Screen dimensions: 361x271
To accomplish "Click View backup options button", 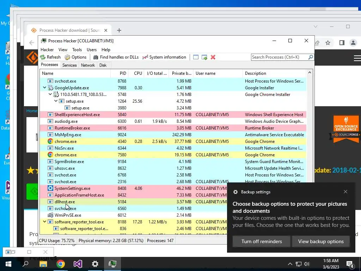I will [x=321, y=241].
